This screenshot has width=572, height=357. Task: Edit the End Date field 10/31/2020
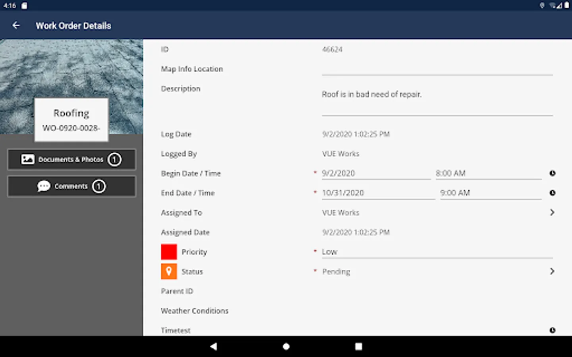click(378, 193)
